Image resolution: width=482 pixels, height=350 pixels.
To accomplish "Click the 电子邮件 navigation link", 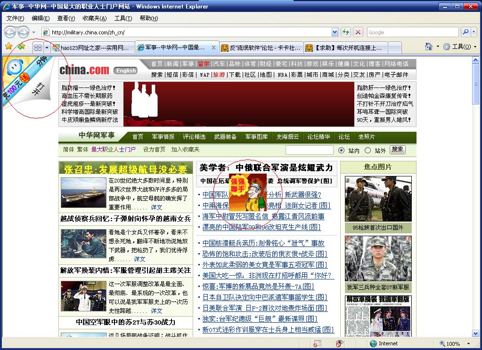I will tap(396, 75).
